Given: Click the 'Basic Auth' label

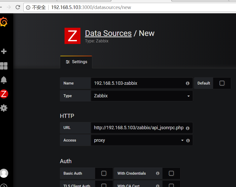Looking at the screenshot, I should click(73, 173).
